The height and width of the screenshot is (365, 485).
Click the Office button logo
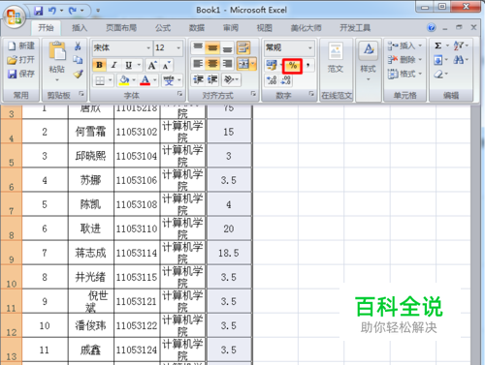pyautogui.click(x=15, y=16)
